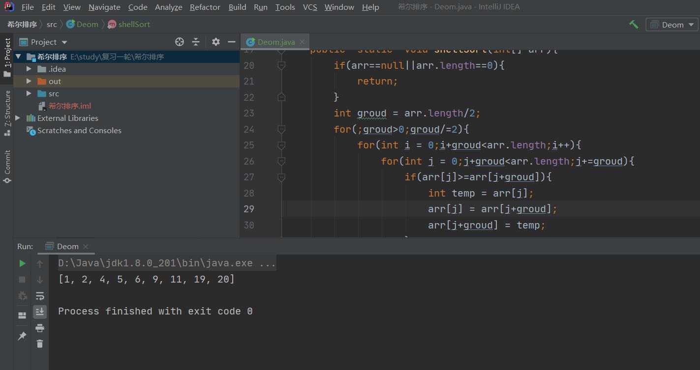The image size is (700, 370).
Task: Click the Stop process icon in Run panel
Action: (x=22, y=280)
